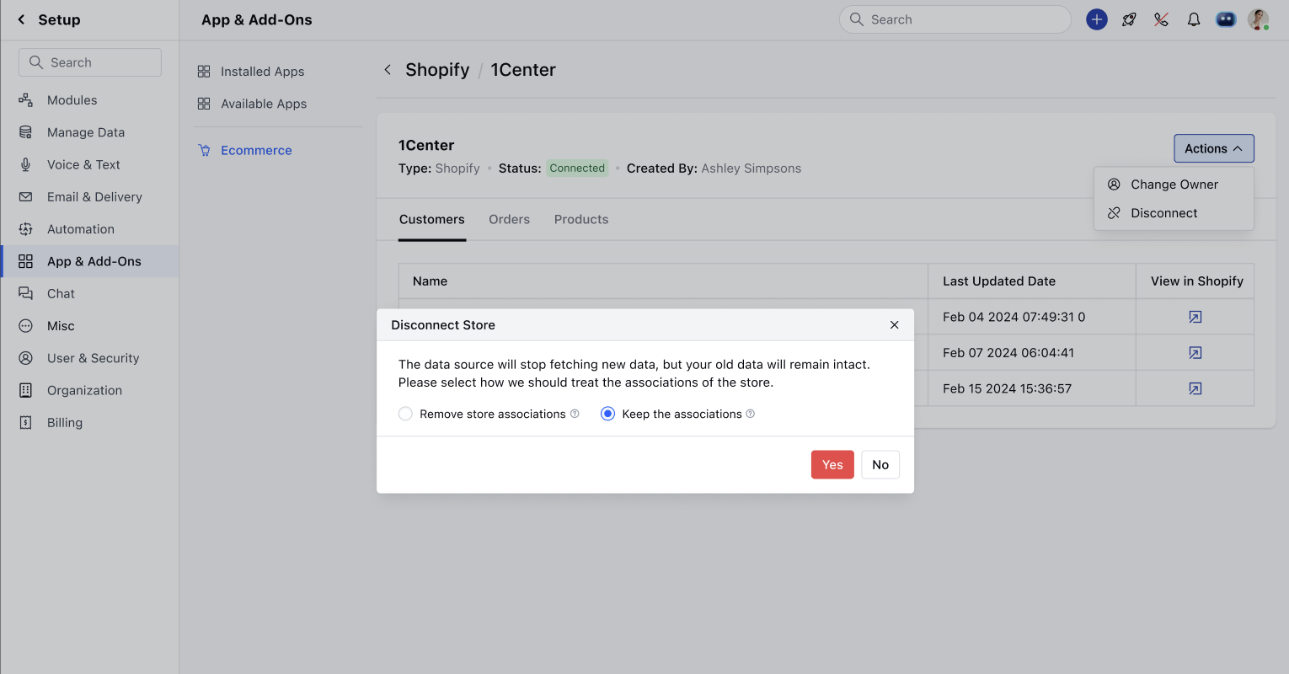Screen dimensions: 1289x674
Task: Toggle the Actions dropdown button
Action: (1214, 148)
